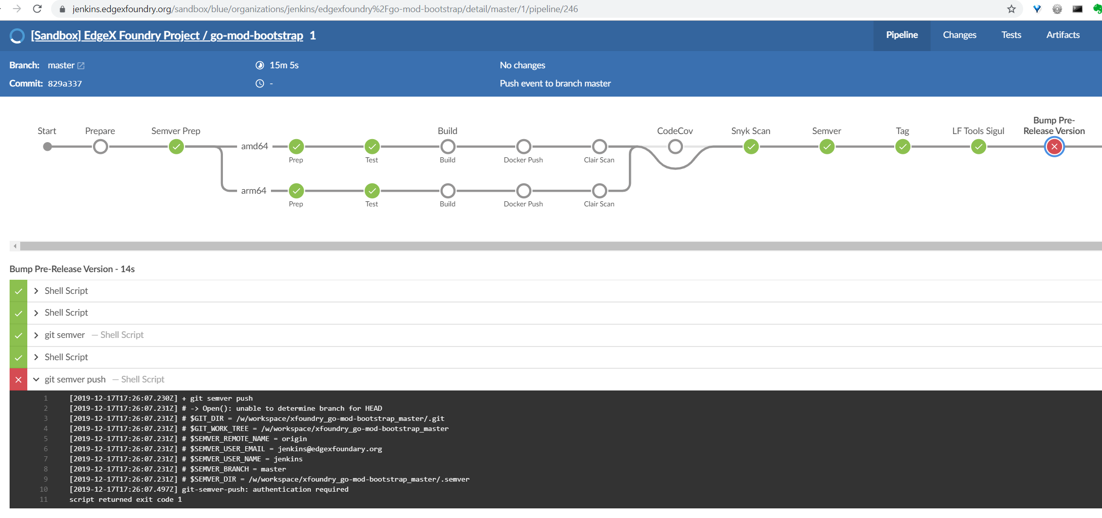The image size is (1102, 518).
Task: Select the Snyk Scan success node
Action: [x=751, y=147]
